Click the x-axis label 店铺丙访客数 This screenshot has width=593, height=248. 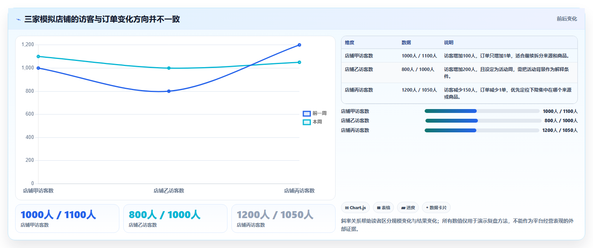click(x=299, y=191)
